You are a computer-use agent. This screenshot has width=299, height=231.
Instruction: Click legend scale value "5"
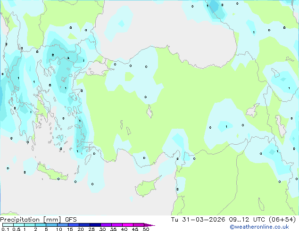tap(46, 229)
